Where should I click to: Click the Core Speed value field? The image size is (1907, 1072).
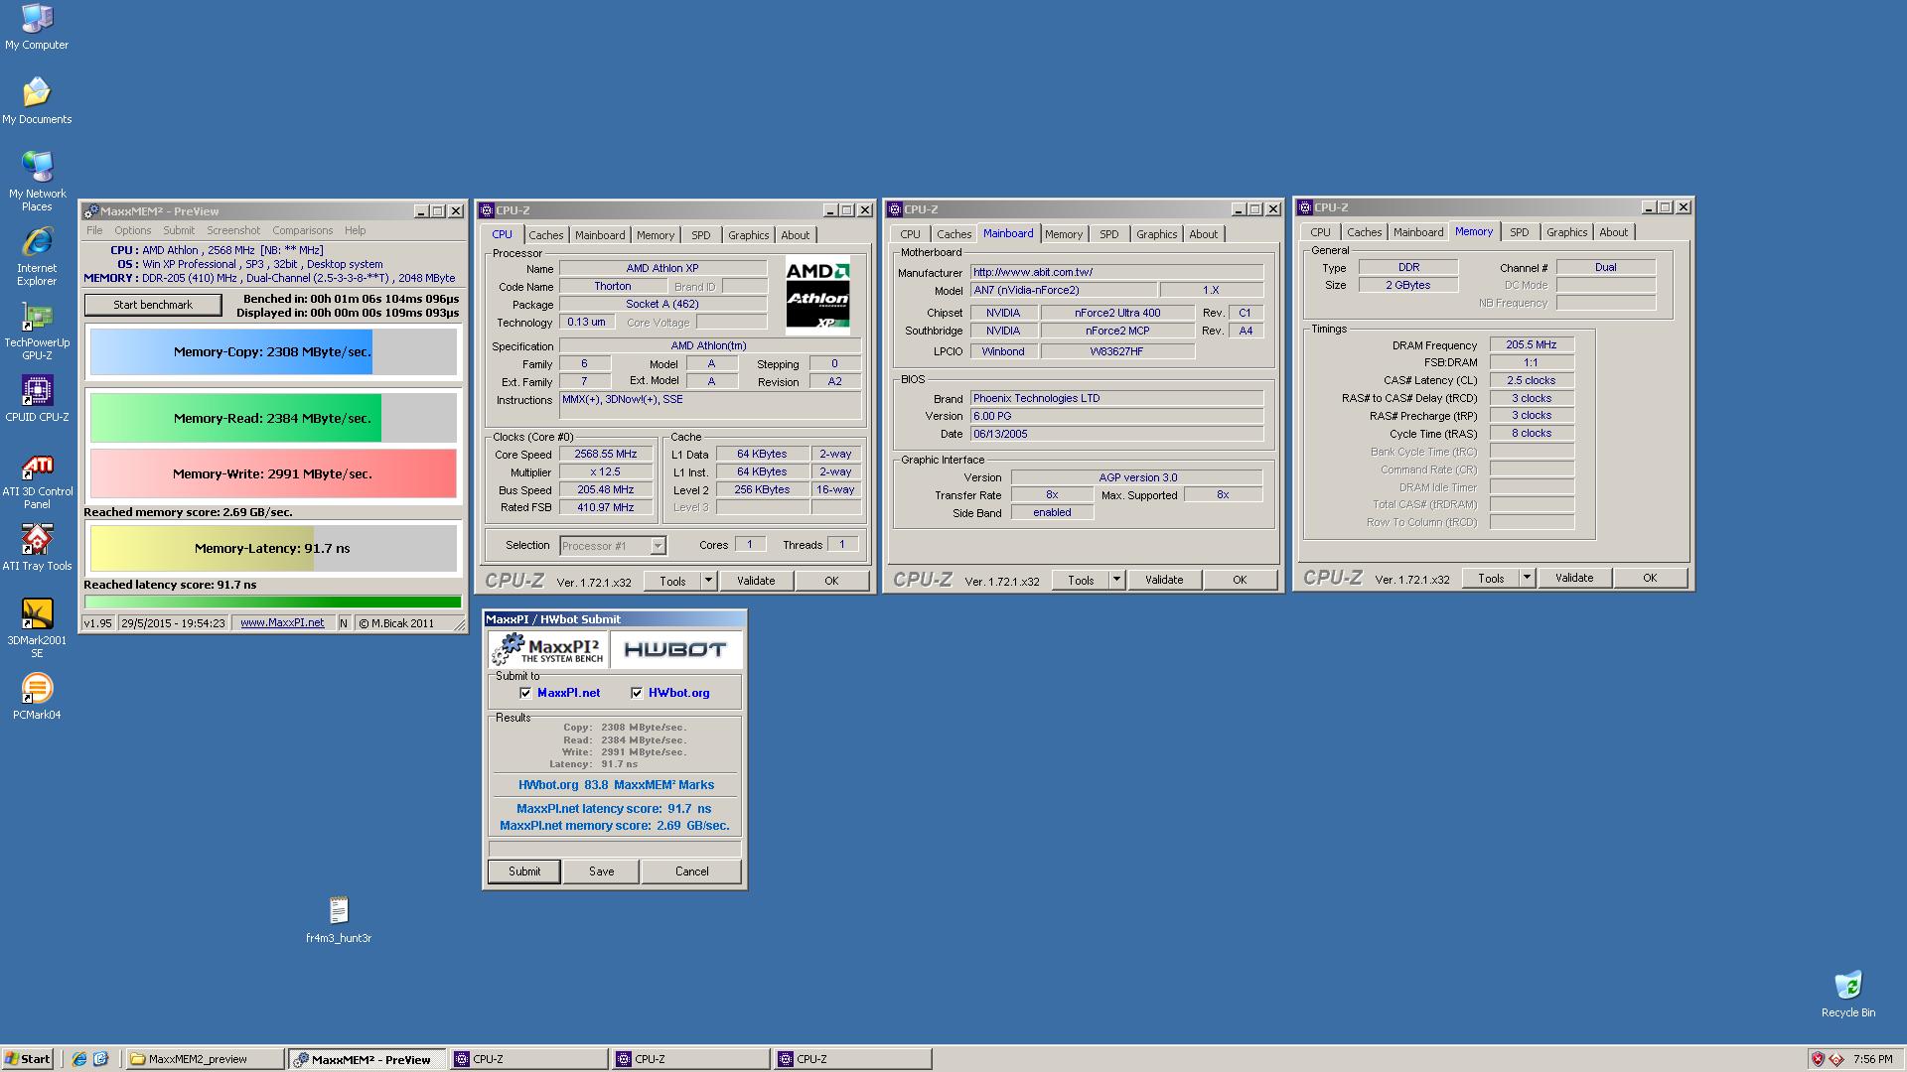click(x=606, y=454)
